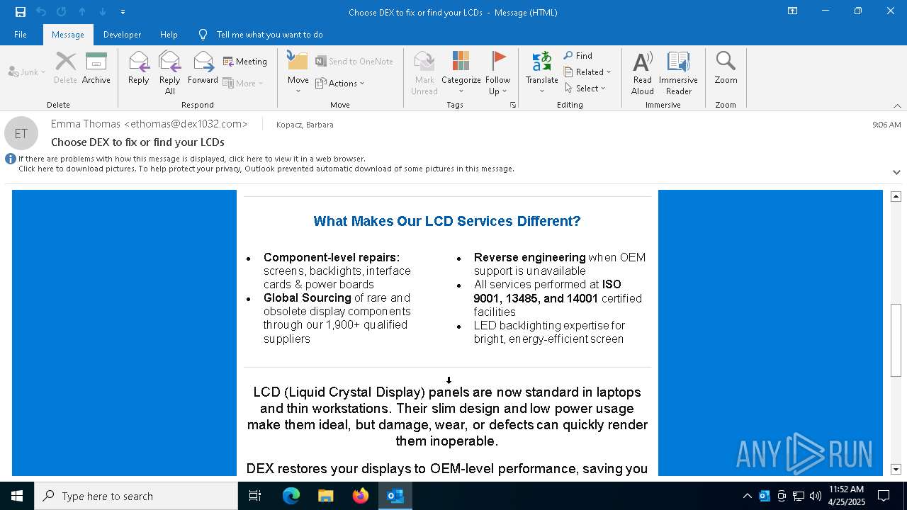Show hidden system tray icons
Viewport: 907px width, 510px height.
point(747,496)
